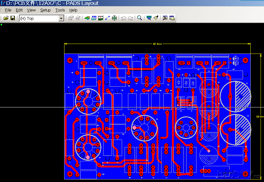The width and height of the screenshot is (264, 182).
Task: Open the Help menu
Action: click(73, 10)
